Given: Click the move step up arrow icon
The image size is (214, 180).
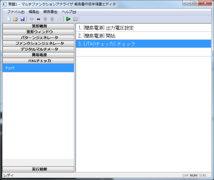Looking at the screenshot, I should coord(45,19).
